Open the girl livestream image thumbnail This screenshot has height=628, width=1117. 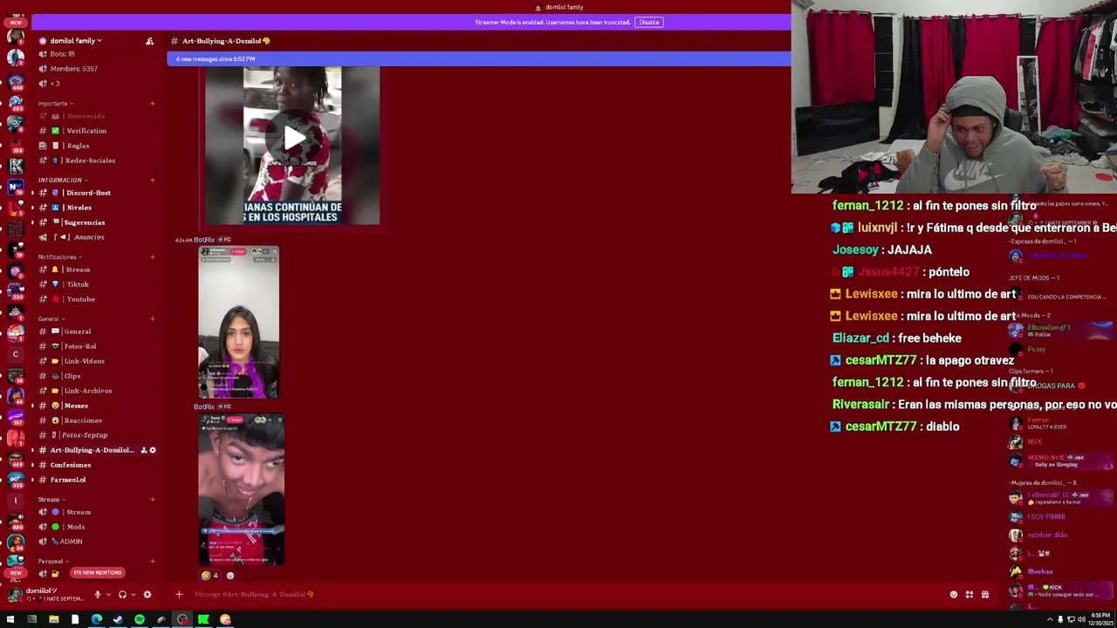tap(238, 322)
